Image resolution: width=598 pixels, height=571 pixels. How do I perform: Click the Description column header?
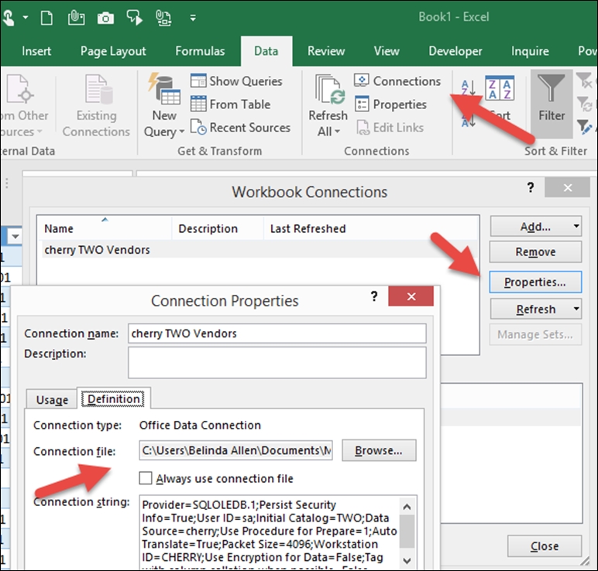218,228
